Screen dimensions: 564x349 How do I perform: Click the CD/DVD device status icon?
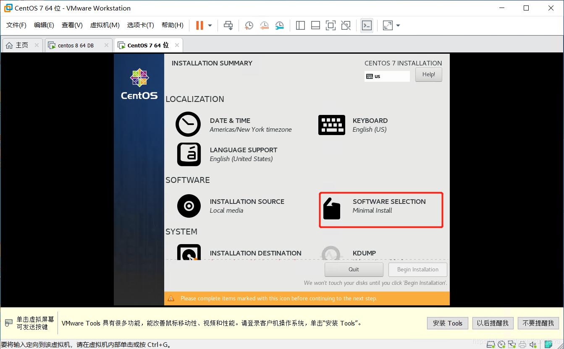(x=501, y=344)
